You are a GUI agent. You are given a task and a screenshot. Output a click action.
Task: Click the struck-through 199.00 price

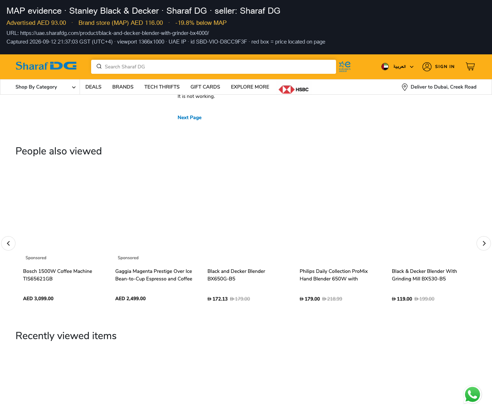pos(424,299)
